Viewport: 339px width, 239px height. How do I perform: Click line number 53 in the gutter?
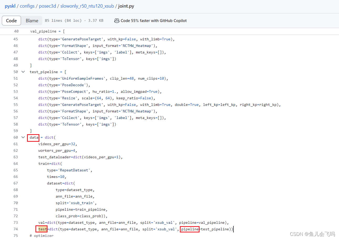(15, 91)
